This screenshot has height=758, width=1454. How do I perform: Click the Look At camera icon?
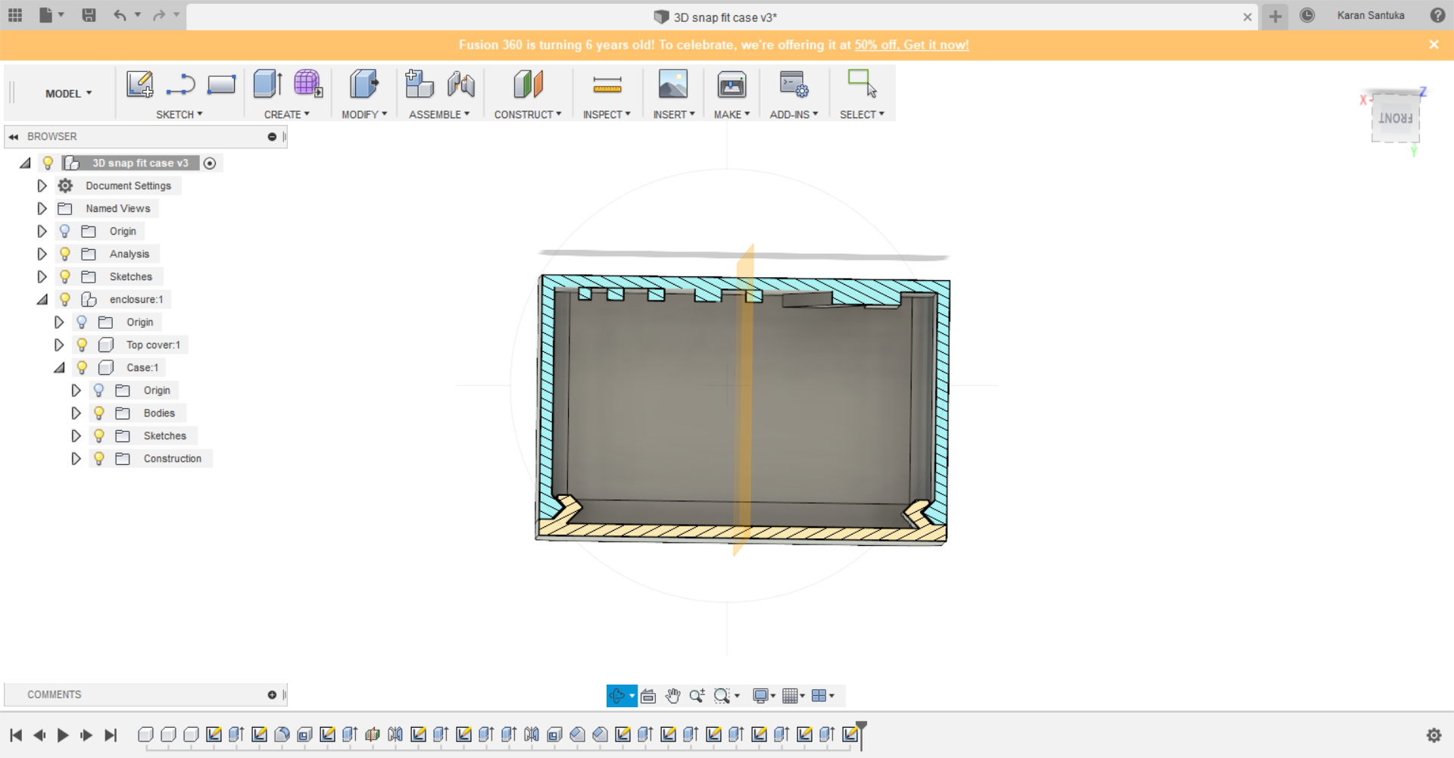click(648, 696)
